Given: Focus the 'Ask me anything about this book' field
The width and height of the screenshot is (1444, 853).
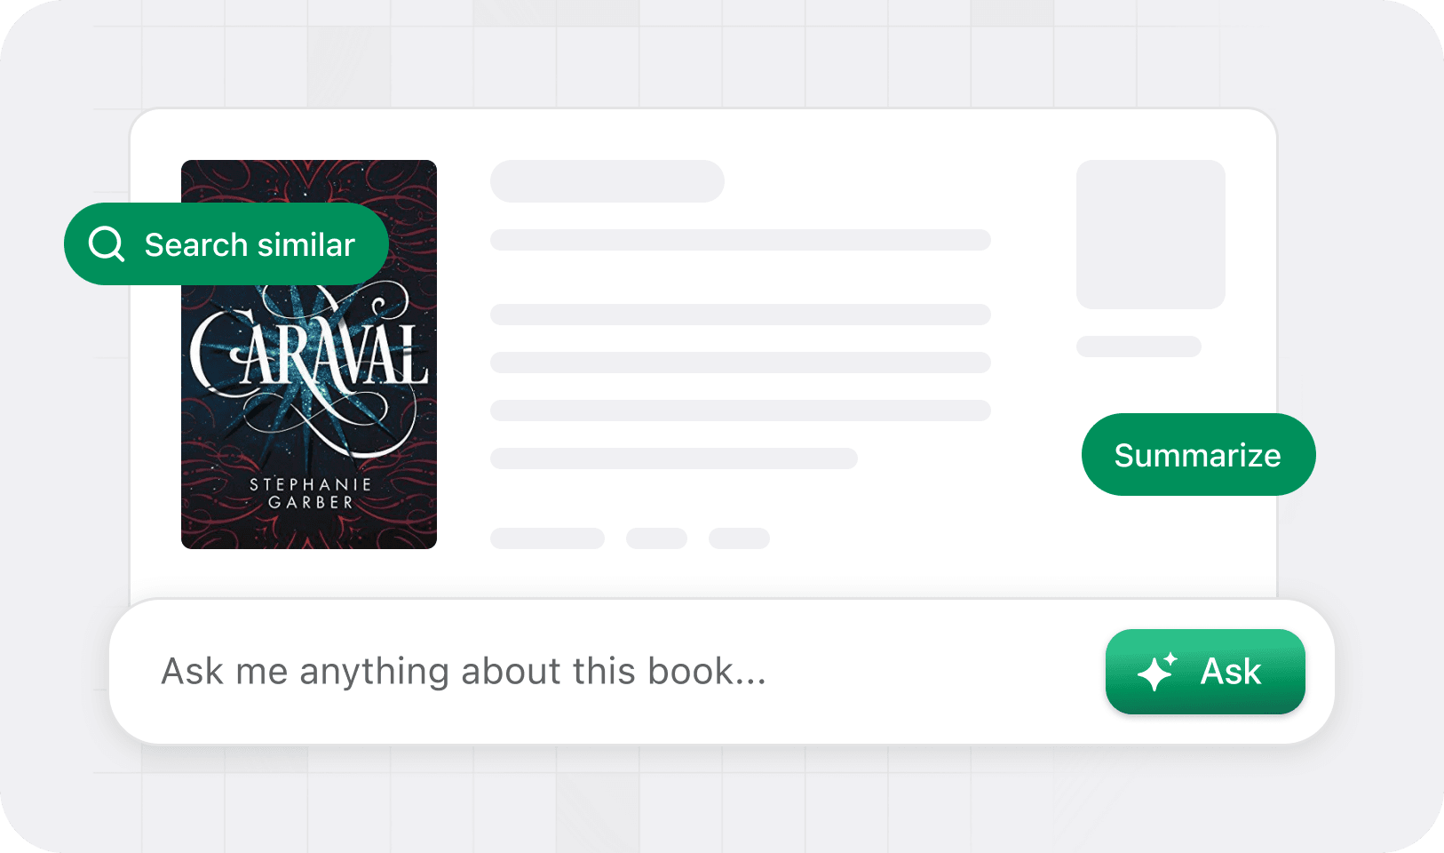Looking at the screenshot, I should tap(604, 672).
